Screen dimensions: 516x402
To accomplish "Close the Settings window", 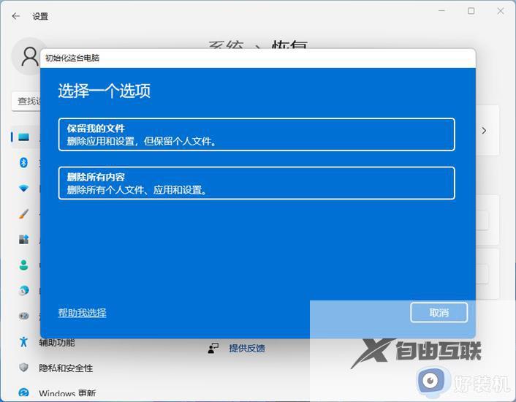I will 501,11.
